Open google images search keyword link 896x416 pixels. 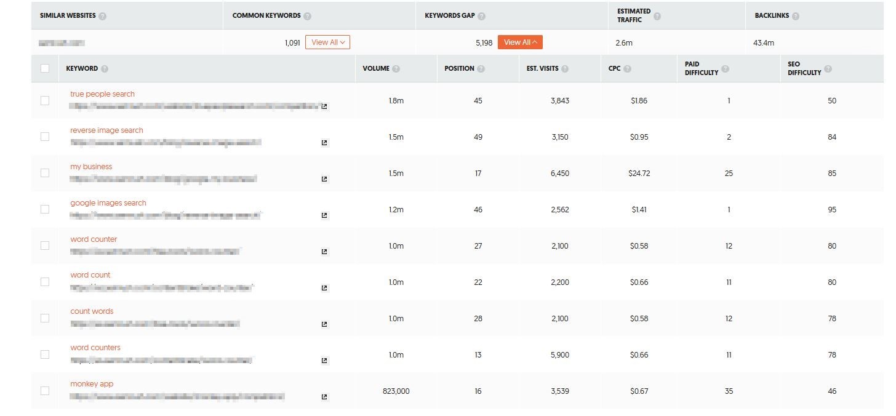click(108, 203)
